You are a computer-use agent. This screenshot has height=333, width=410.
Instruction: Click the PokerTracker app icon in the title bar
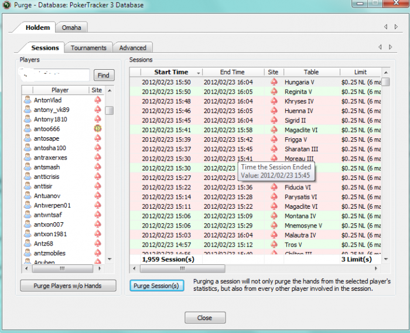click(x=6, y=5)
